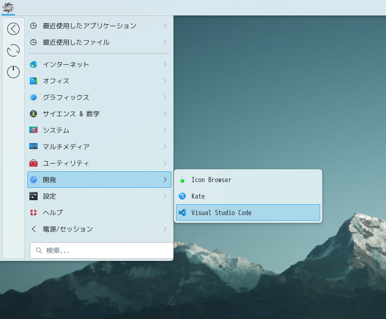Click the red toolbox icon for ユーティリティ
This screenshot has width=386, height=319.
(33, 163)
